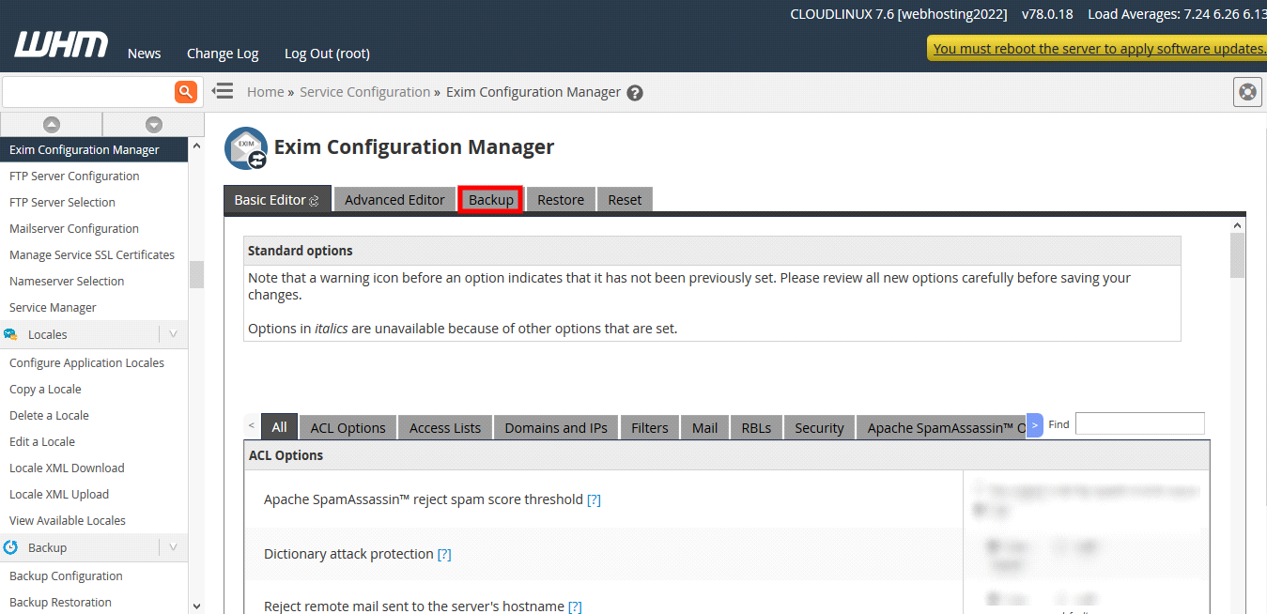Screen dimensions: 1267x614
Task: Collapse the Backup sidebar section
Action: (x=173, y=547)
